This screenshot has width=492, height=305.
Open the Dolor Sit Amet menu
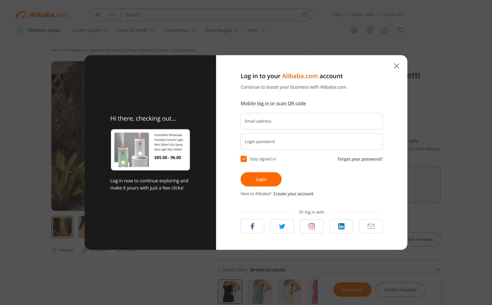click(x=136, y=30)
